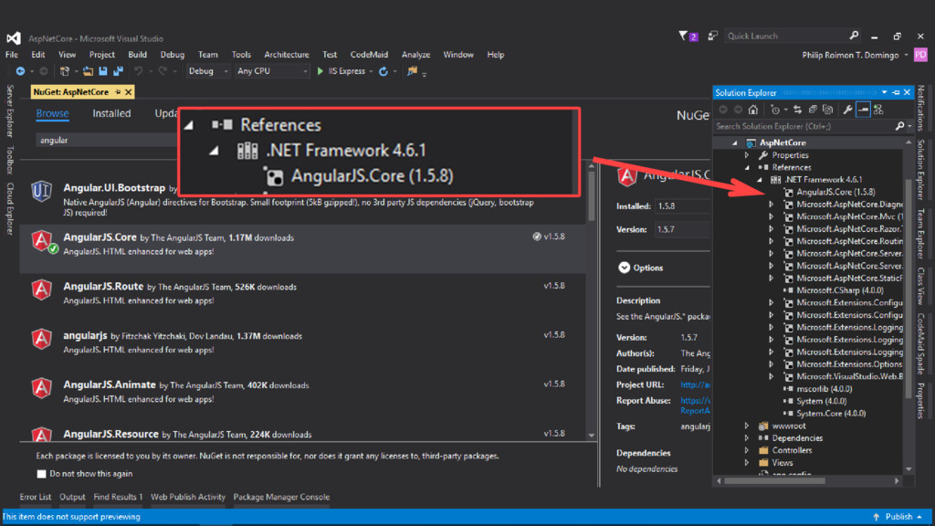
Task: Click View Class Diagram icon in Solution Explorer
Action: coord(878,110)
